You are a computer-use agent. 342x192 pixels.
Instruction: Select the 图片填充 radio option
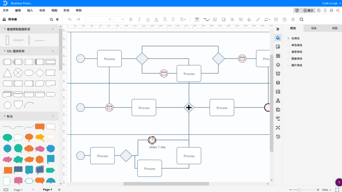tap(289, 65)
